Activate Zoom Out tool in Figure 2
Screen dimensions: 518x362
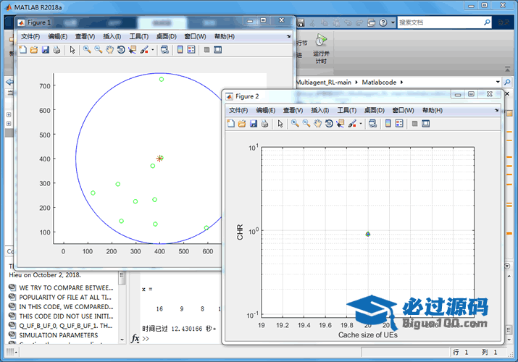tap(306, 124)
